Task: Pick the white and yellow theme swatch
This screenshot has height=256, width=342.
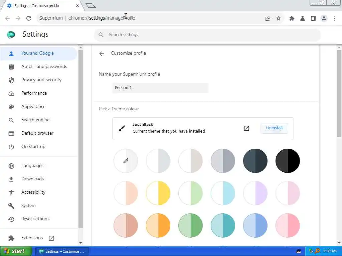Action: 158,193
